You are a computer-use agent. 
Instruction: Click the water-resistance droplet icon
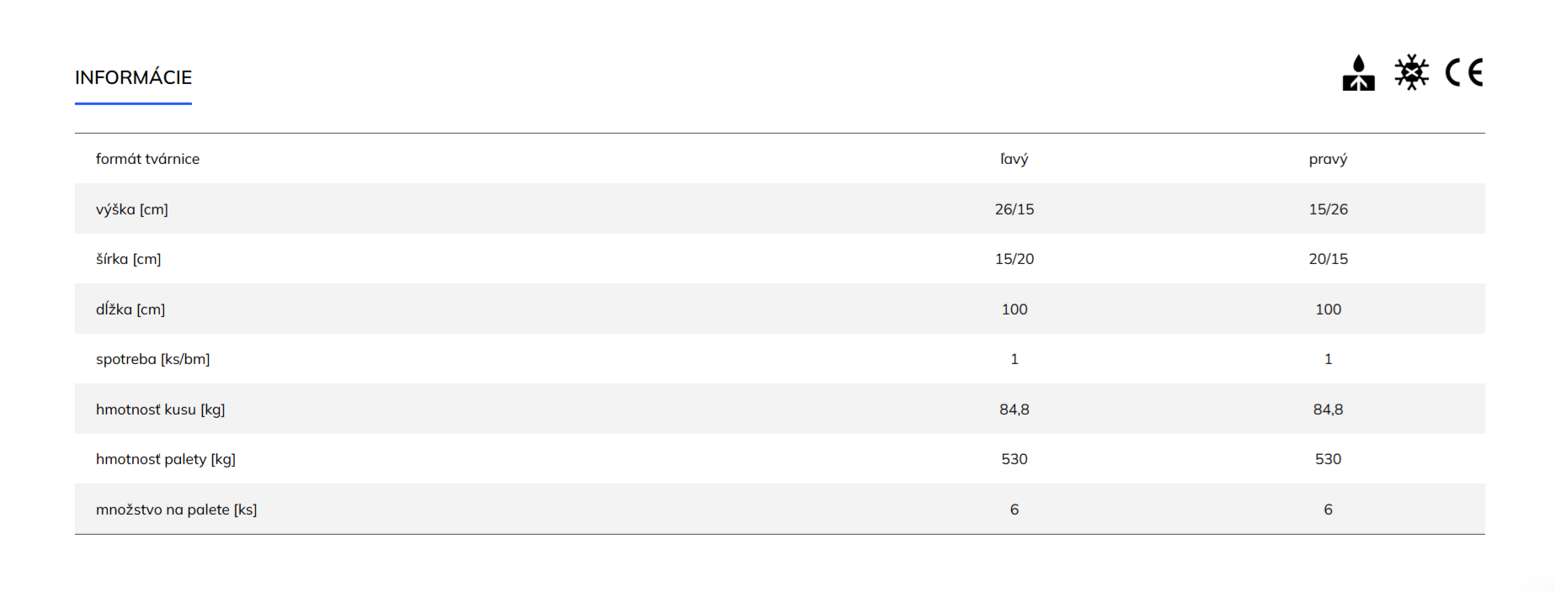pyautogui.click(x=1358, y=73)
